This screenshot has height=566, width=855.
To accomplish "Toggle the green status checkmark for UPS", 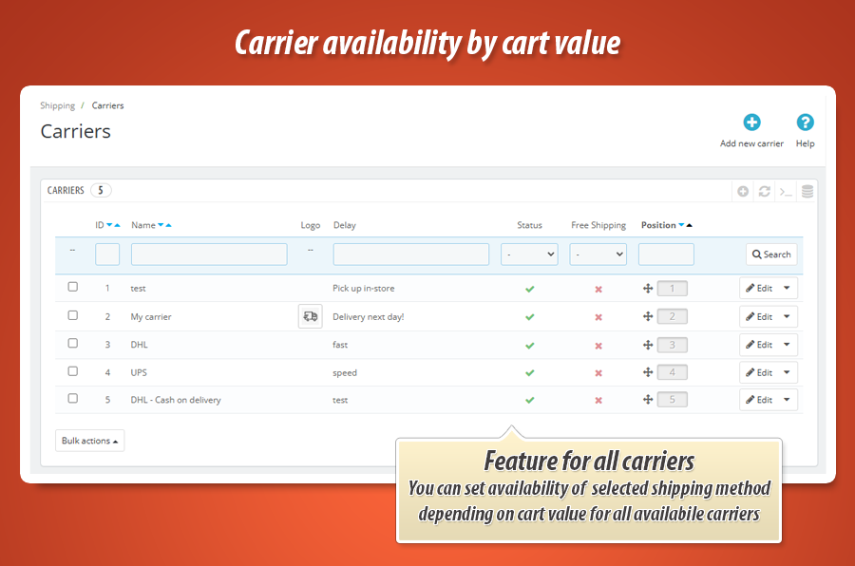I will (x=530, y=373).
